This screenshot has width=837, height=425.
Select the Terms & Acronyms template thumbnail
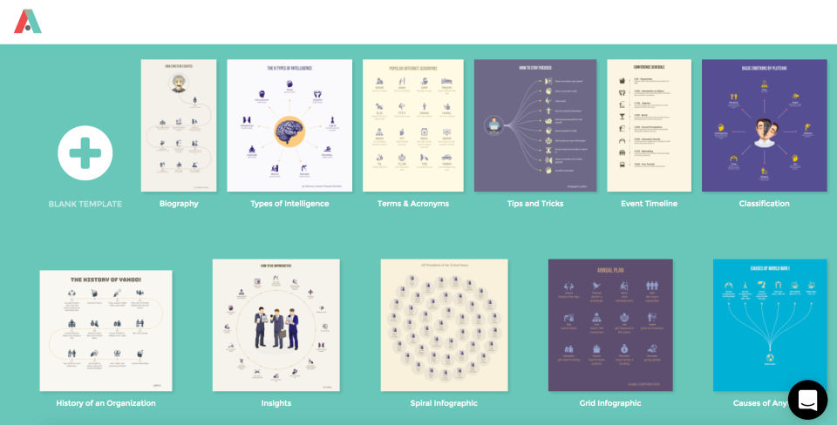click(x=413, y=125)
